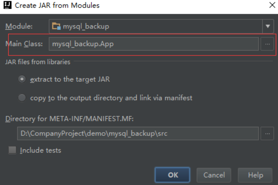Click the "Main Class:" label
The image size is (278, 185).
(24, 44)
